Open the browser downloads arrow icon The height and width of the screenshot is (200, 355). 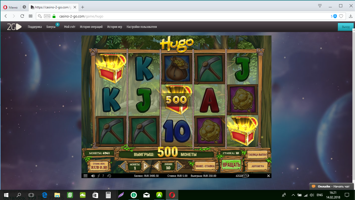pyautogui.click(x=351, y=16)
